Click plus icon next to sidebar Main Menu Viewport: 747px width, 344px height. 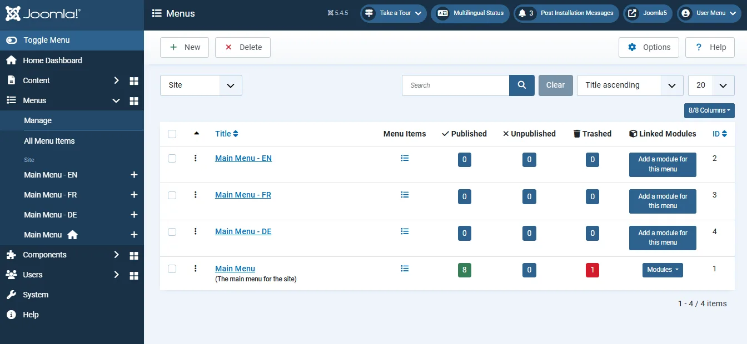pos(134,235)
